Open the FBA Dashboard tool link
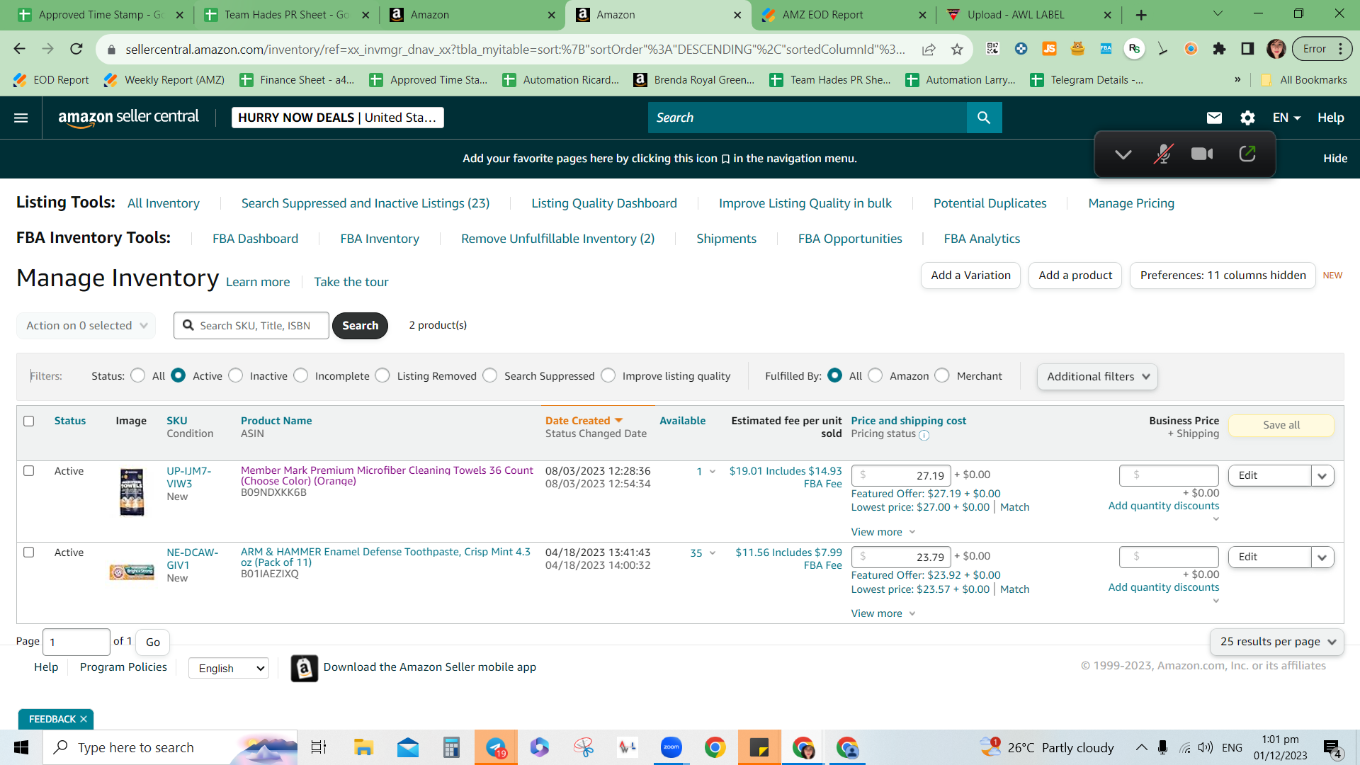The height and width of the screenshot is (765, 1360). (255, 239)
